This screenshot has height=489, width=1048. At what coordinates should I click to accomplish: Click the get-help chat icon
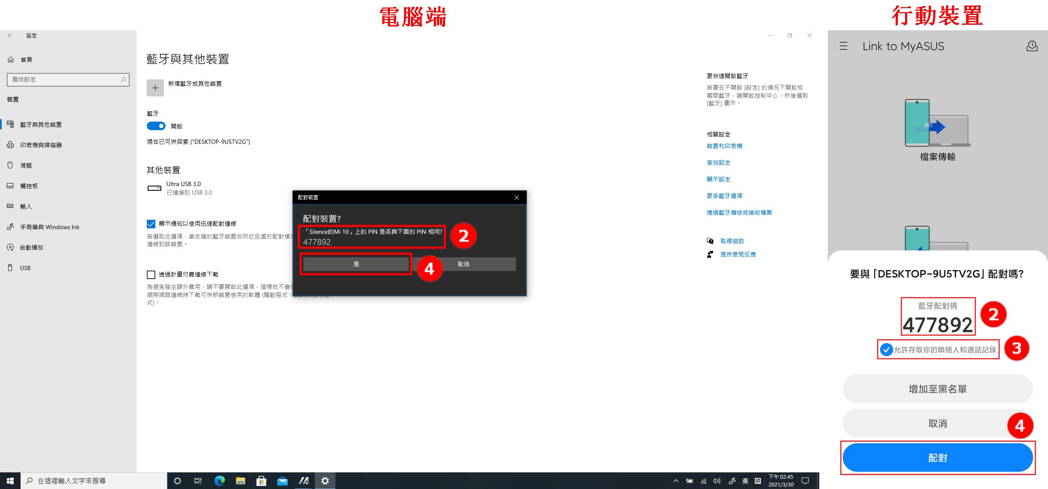tap(710, 241)
